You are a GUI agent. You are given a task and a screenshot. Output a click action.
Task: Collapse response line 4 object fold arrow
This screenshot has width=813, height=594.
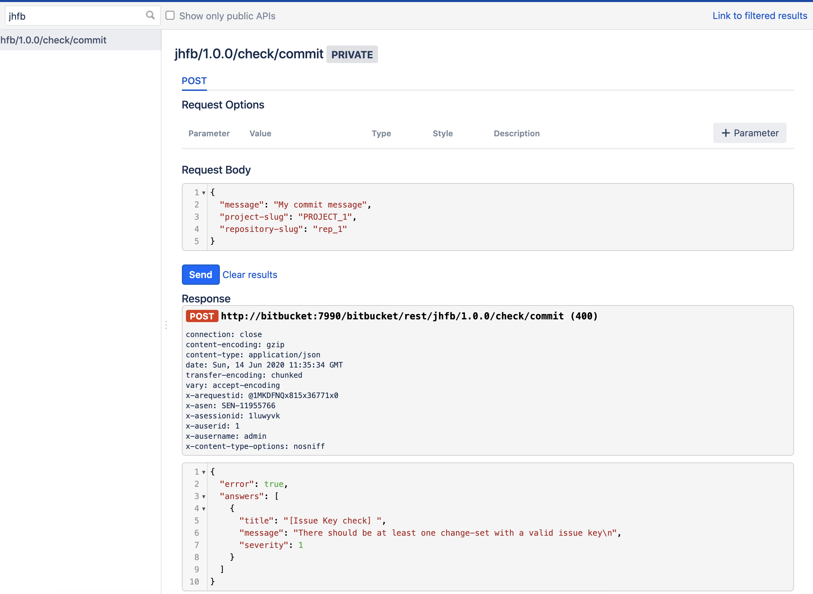click(x=204, y=509)
